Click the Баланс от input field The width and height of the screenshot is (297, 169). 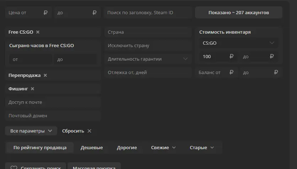pyautogui.click(x=216, y=73)
